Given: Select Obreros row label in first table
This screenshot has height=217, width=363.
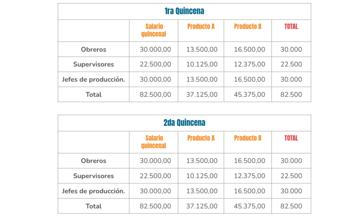Looking at the screenshot, I should (x=94, y=49).
